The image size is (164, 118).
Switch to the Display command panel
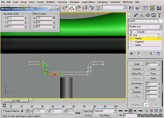154,15
